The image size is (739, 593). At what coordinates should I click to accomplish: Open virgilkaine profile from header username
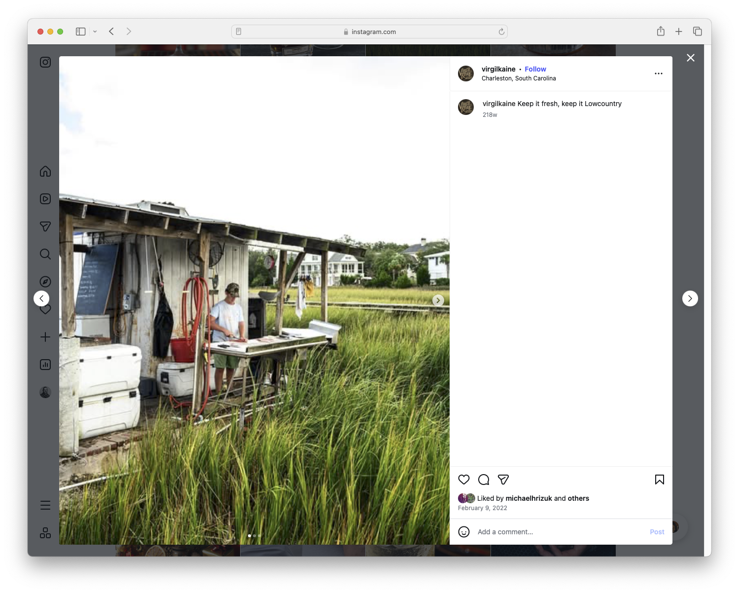pyautogui.click(x=498, y=69)
